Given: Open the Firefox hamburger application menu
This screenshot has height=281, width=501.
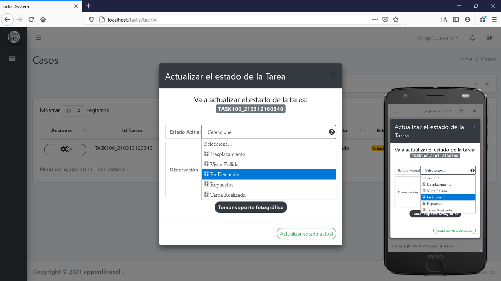Looking at the screenshot, I should 494,20.
